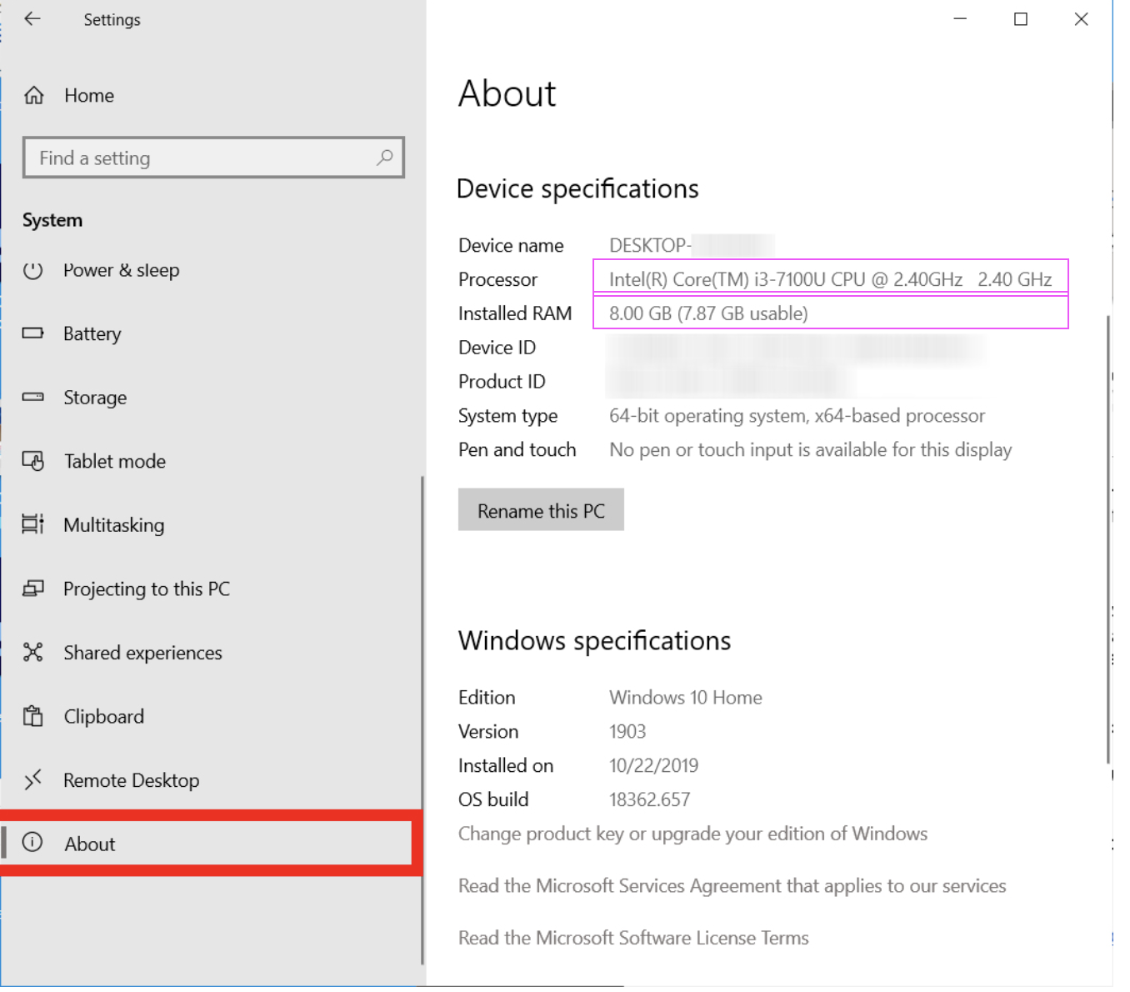
Task: Click the Multitasking icon
Action: 32,524
